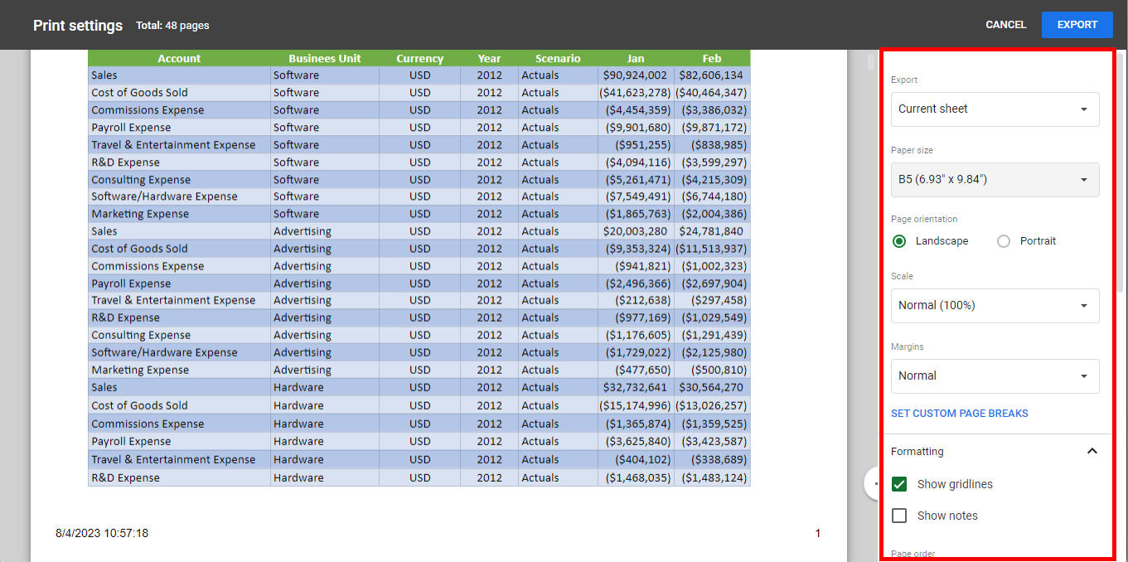This screenshot has height=562, width=1128.
Task: Click the 'Jan' column header
Action: 636,58
